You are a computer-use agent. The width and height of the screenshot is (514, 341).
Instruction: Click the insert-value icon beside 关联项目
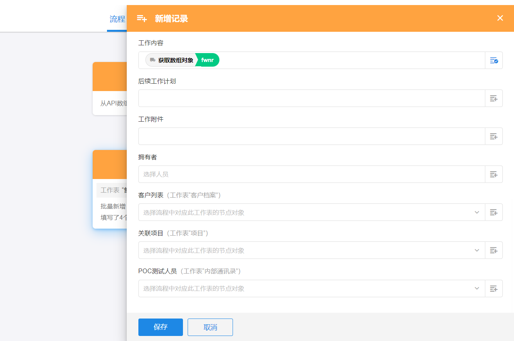click(x=493, y=250)
